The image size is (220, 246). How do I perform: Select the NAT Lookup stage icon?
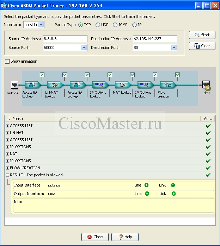coord(123,85)
